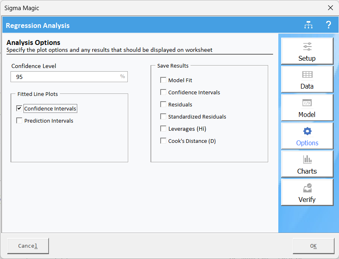This screenshot has height=259, width=339.
Task: Check Confidence Intervals under Save Results
Action: pyautogui.click(x=163, y=92)
